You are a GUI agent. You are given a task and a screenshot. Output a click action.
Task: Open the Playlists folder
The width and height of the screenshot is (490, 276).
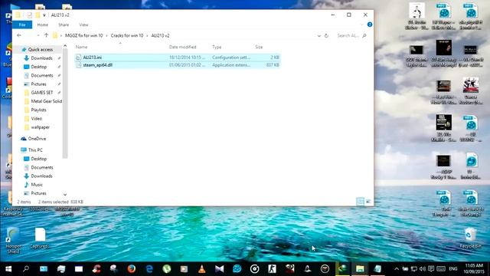pyautogui.click(x=38, y=110)
